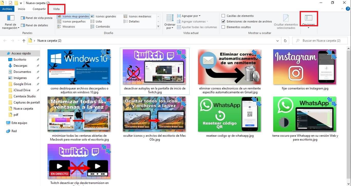Switch to the Inicio tab
This screenshot has height=186, width=351.
(22, 9)
